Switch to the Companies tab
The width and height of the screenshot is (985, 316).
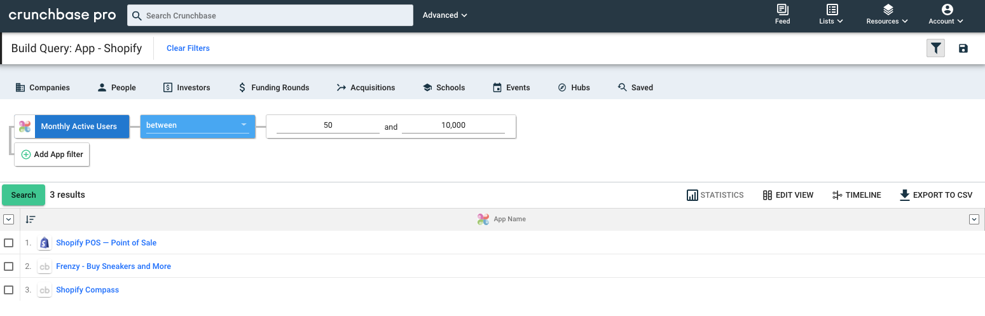[43, 88]
